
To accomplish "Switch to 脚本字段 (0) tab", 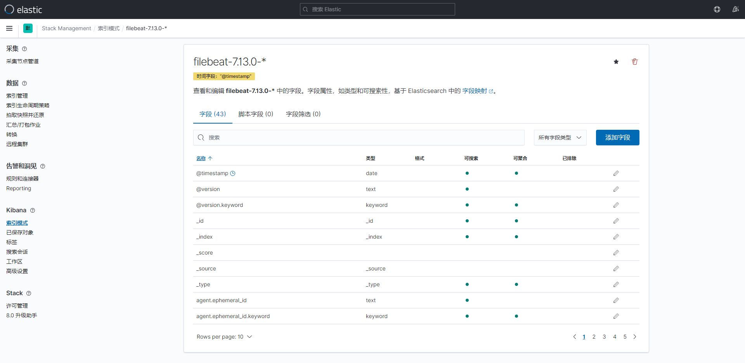I will (256, 114).
